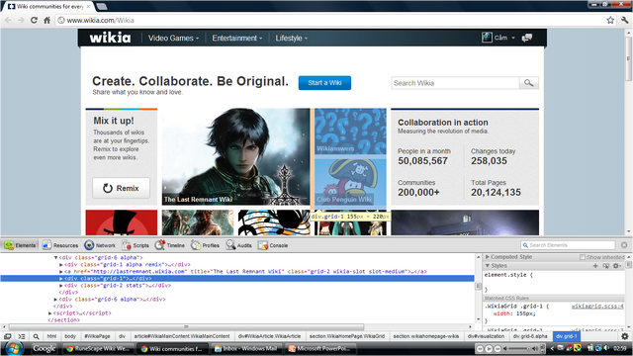Select the section.wikiahomepage-wikis breadcrumb
This screenshot has width=633, height=356.
426,336
